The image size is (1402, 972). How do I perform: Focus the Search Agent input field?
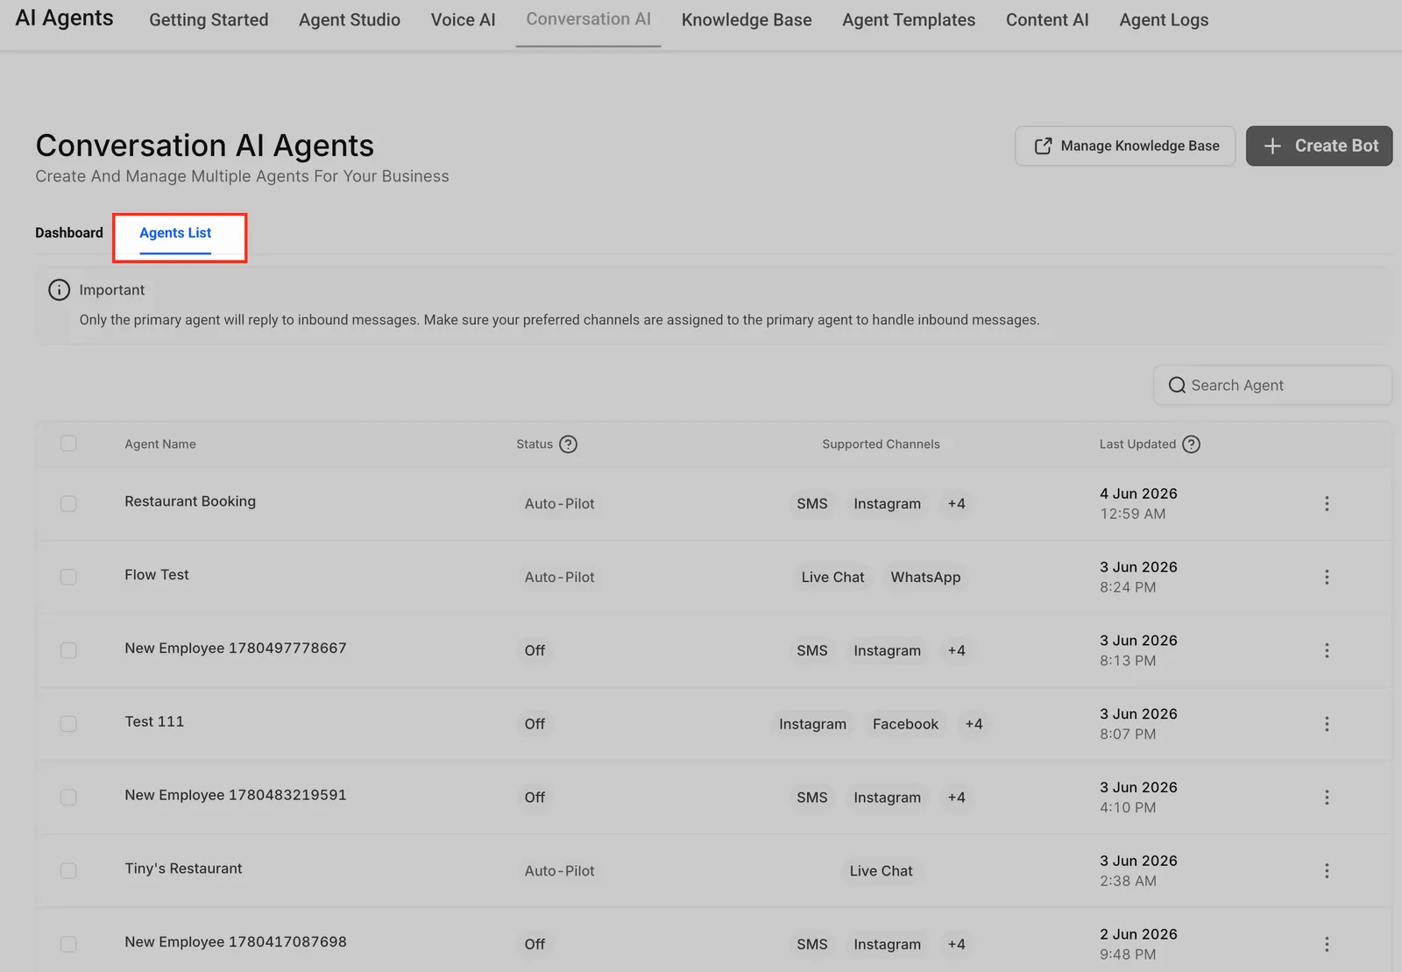click(x=1272, y=386)
